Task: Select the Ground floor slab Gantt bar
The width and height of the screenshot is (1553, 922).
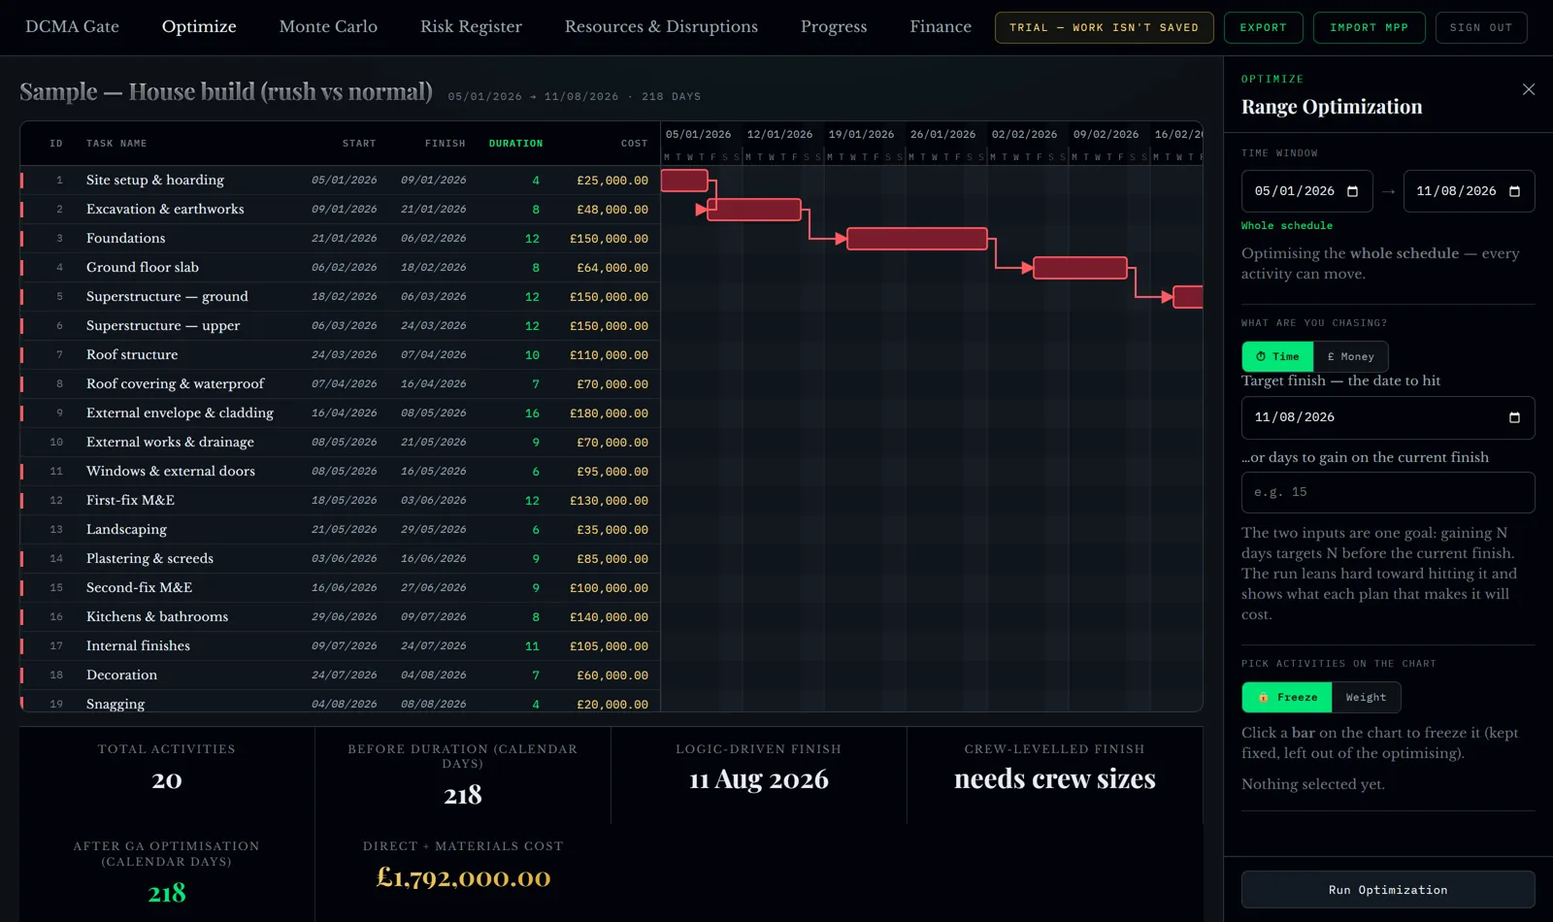Action: click(x=1080, y=268)
